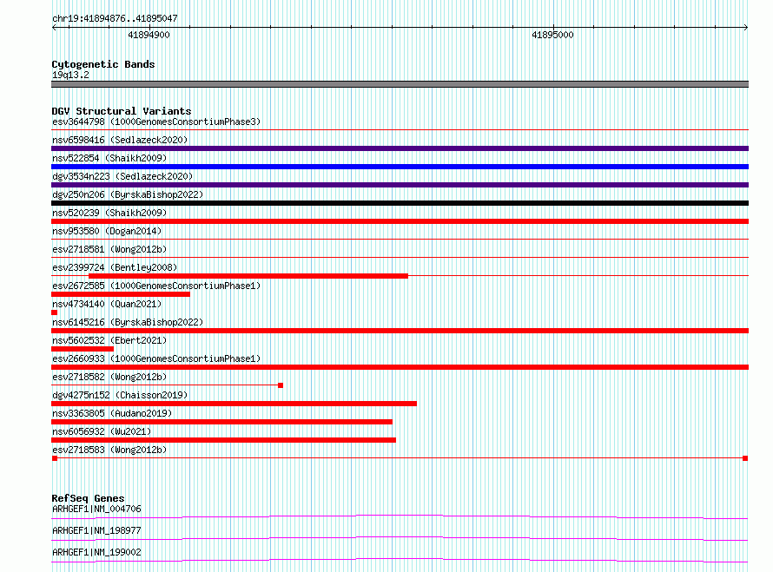Click the 19q13.2 band label
The image size is (773, 572).
coord(70,75)
